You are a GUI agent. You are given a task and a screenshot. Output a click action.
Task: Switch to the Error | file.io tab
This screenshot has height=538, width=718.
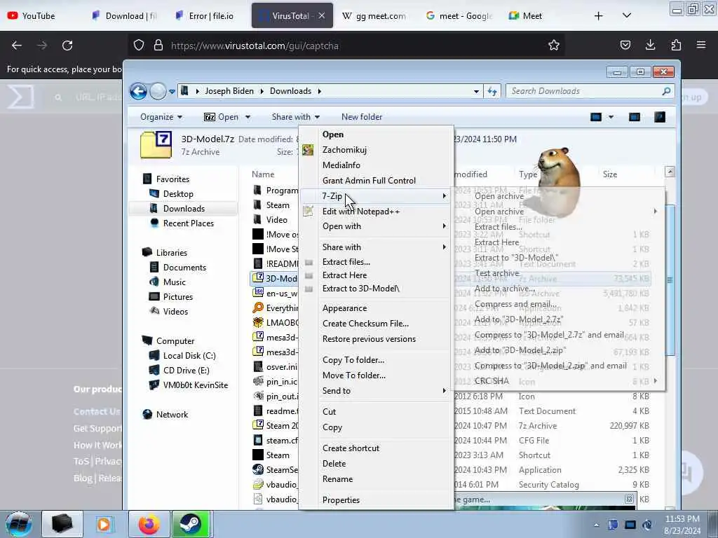point(210,16)
